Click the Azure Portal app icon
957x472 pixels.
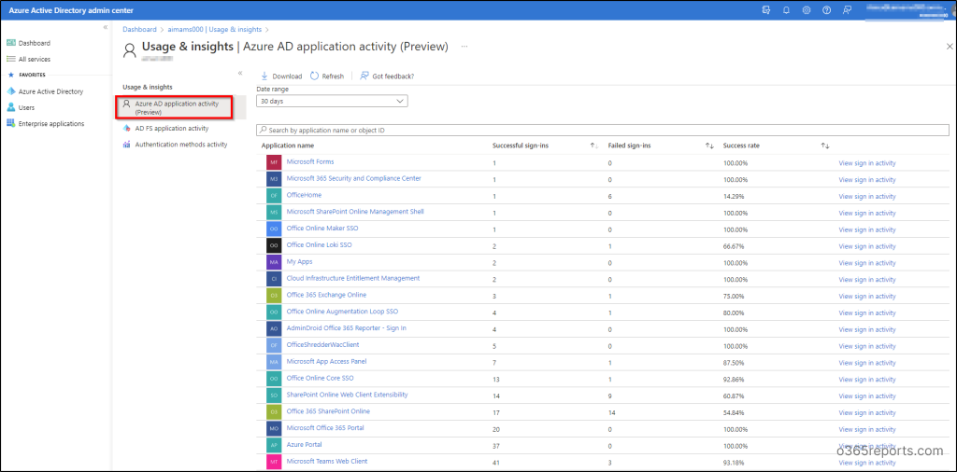274,445
